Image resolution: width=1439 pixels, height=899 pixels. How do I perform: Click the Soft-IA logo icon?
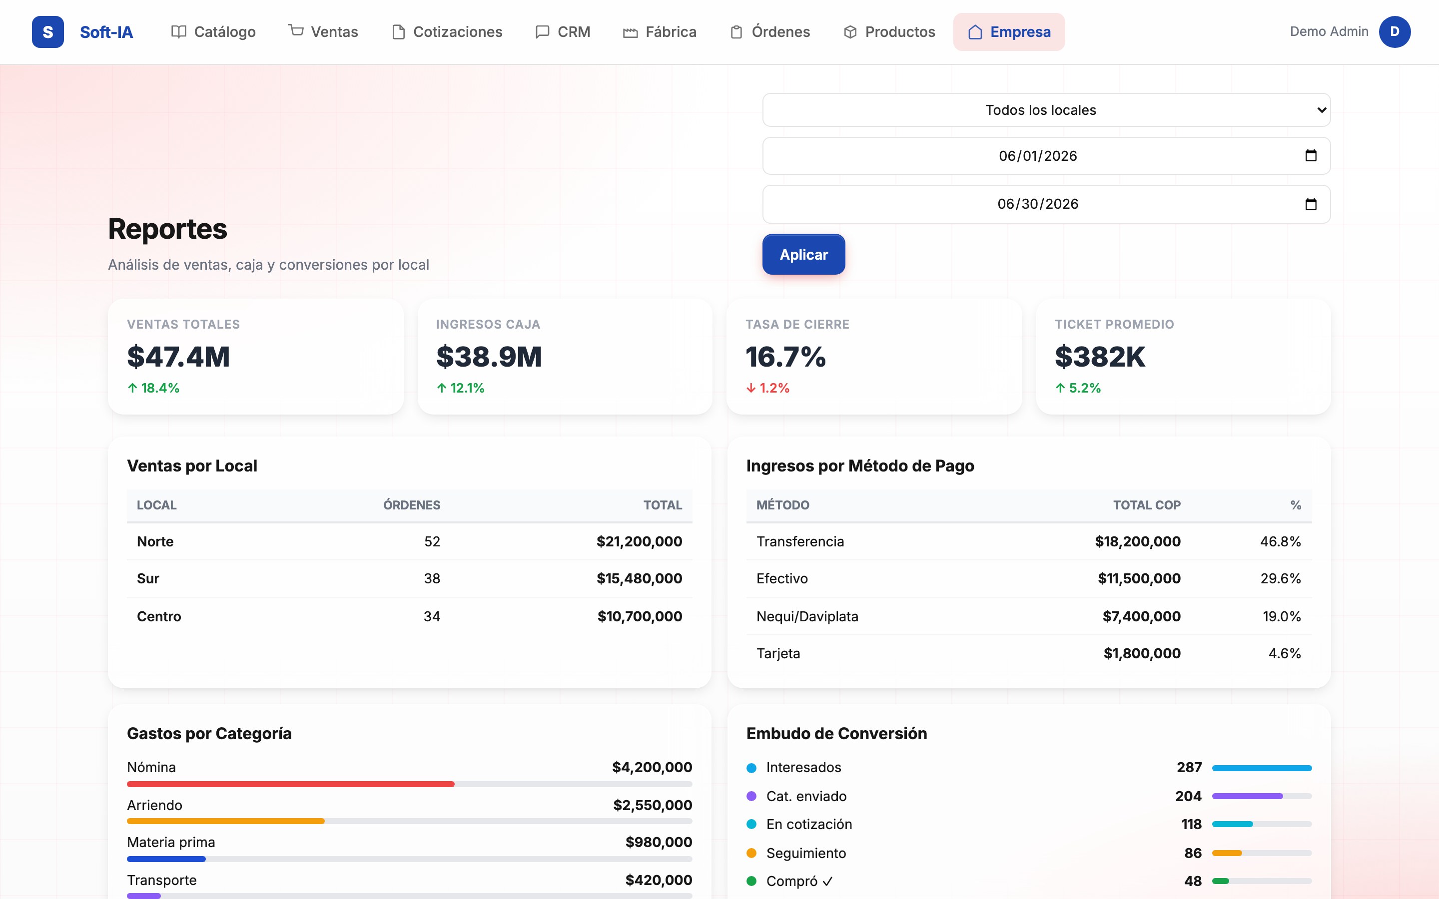pos(47,32)
